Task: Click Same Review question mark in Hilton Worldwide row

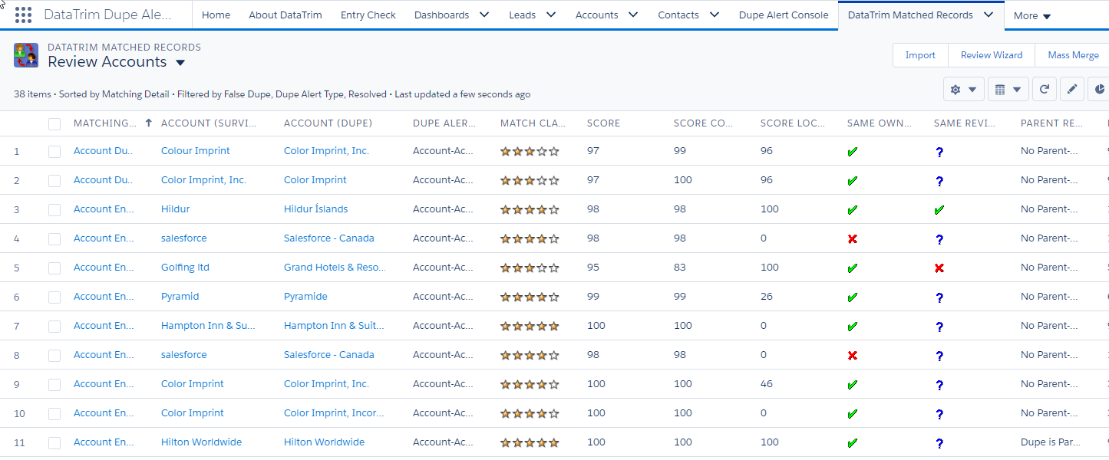Action: pyautogui.click(x=939, y=443)
